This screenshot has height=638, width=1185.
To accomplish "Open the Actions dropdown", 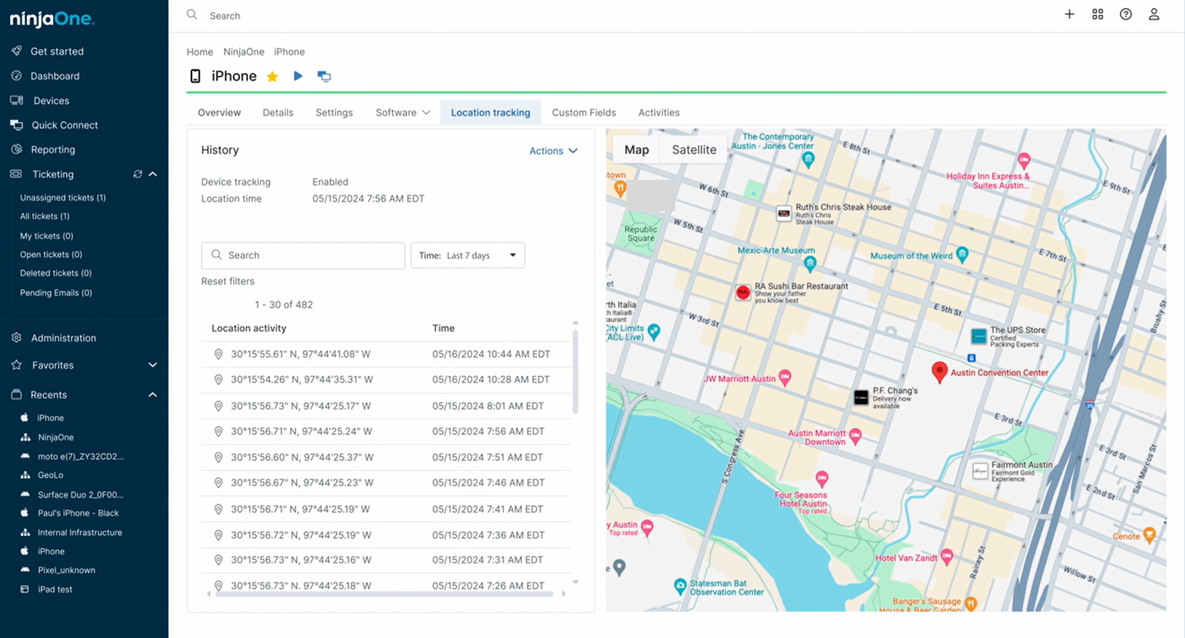I will [x=553, y=151].
